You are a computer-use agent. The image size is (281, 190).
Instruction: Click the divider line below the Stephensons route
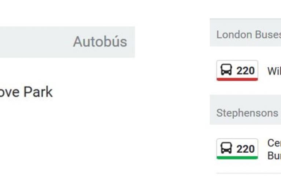click(249, 173)
